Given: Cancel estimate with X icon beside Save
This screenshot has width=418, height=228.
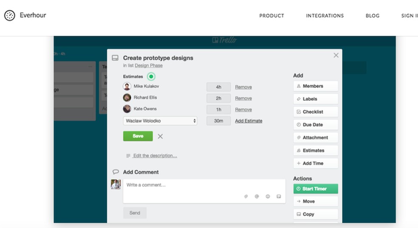Looking at the screenshot, I should pyautogui.click(x=160, y=136).
